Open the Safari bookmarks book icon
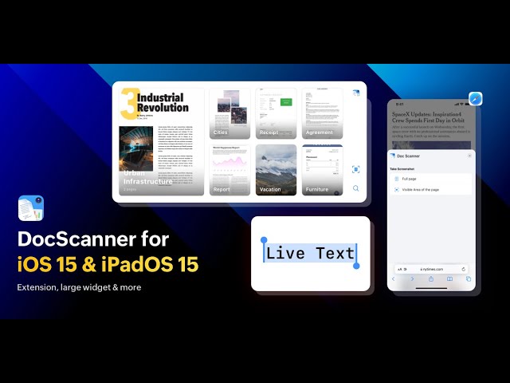The width and height of the screenshot is (510, 383). tap(449, 279)
